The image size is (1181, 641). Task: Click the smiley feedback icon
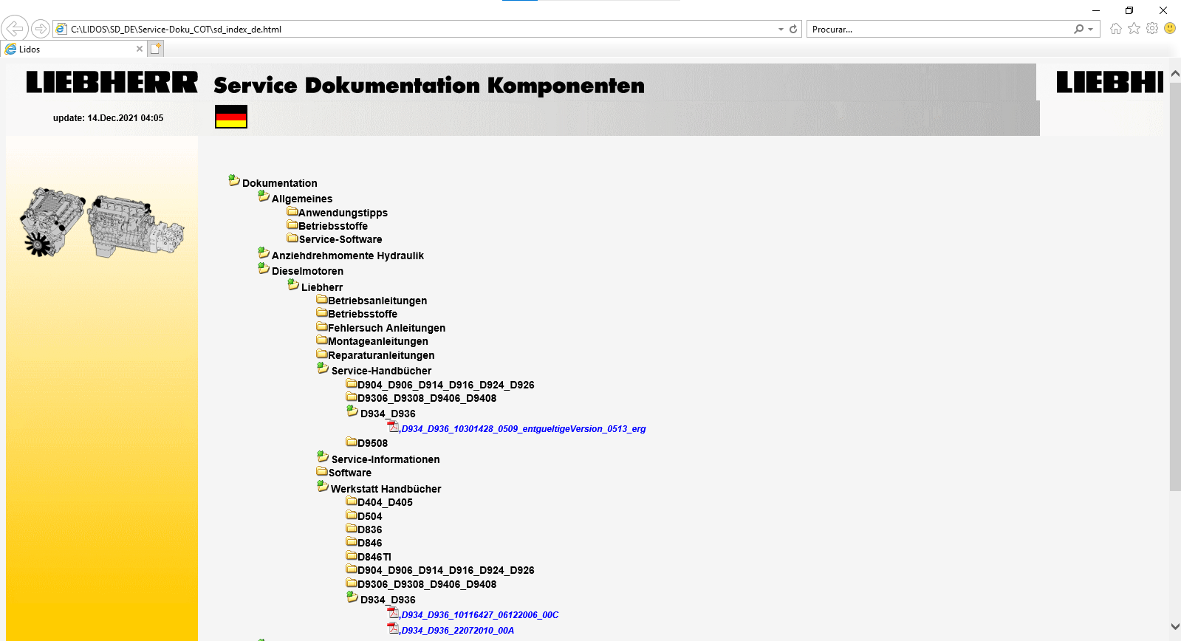pyautogui.click(x=1170, y=28)
